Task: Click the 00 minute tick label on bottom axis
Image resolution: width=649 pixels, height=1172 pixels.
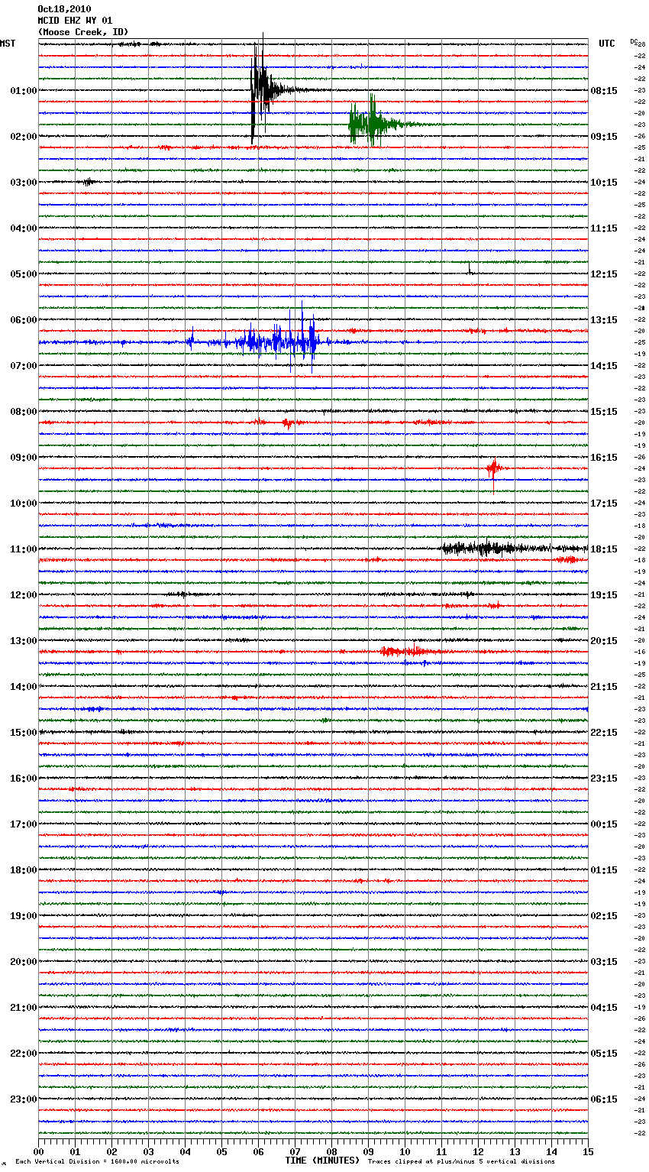Action: (x=38, y=1151)
